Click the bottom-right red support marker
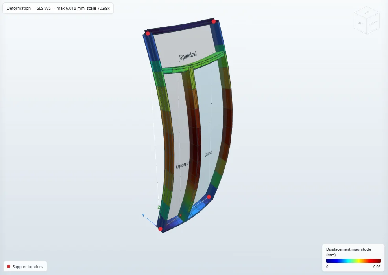The image size is (388, 275). (209, 197)
